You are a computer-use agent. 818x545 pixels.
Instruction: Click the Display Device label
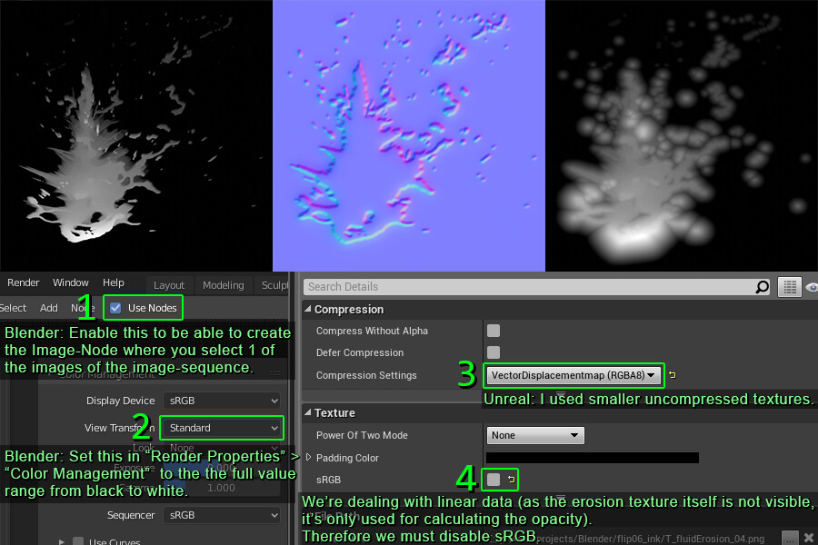[x=121, y=401]
